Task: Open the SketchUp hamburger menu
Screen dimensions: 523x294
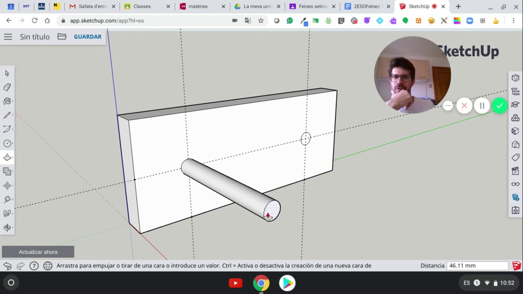Action: click(8, 37)
